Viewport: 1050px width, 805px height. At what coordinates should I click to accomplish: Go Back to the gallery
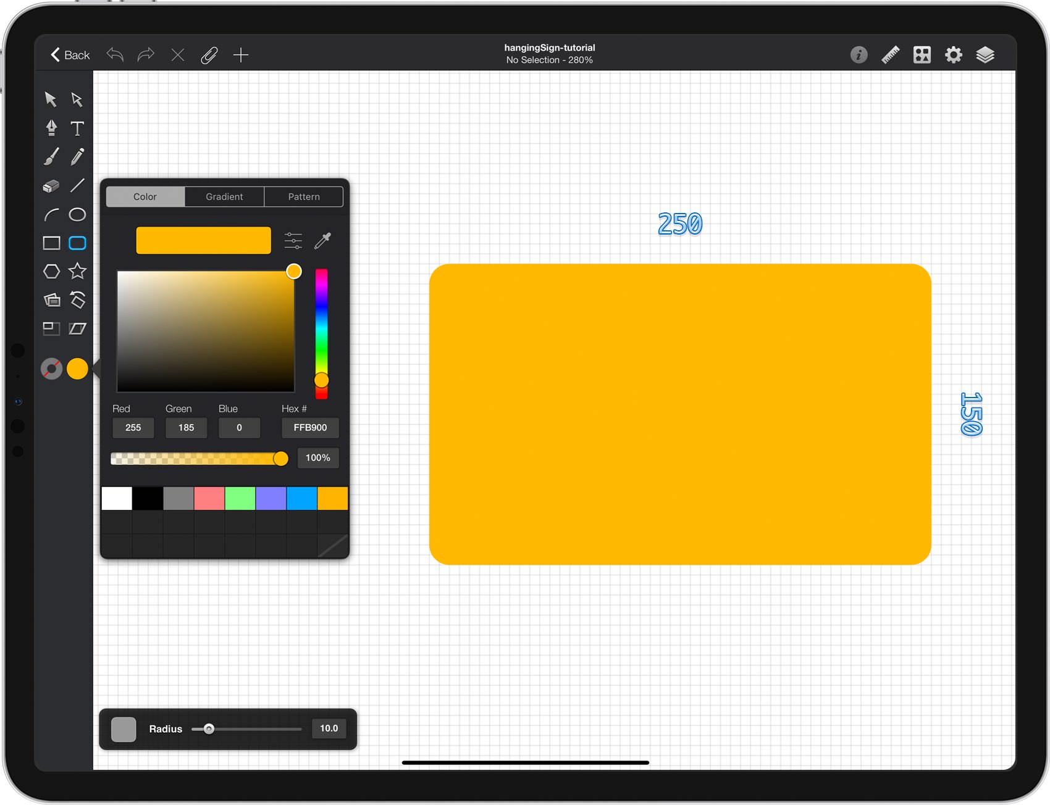70,55
